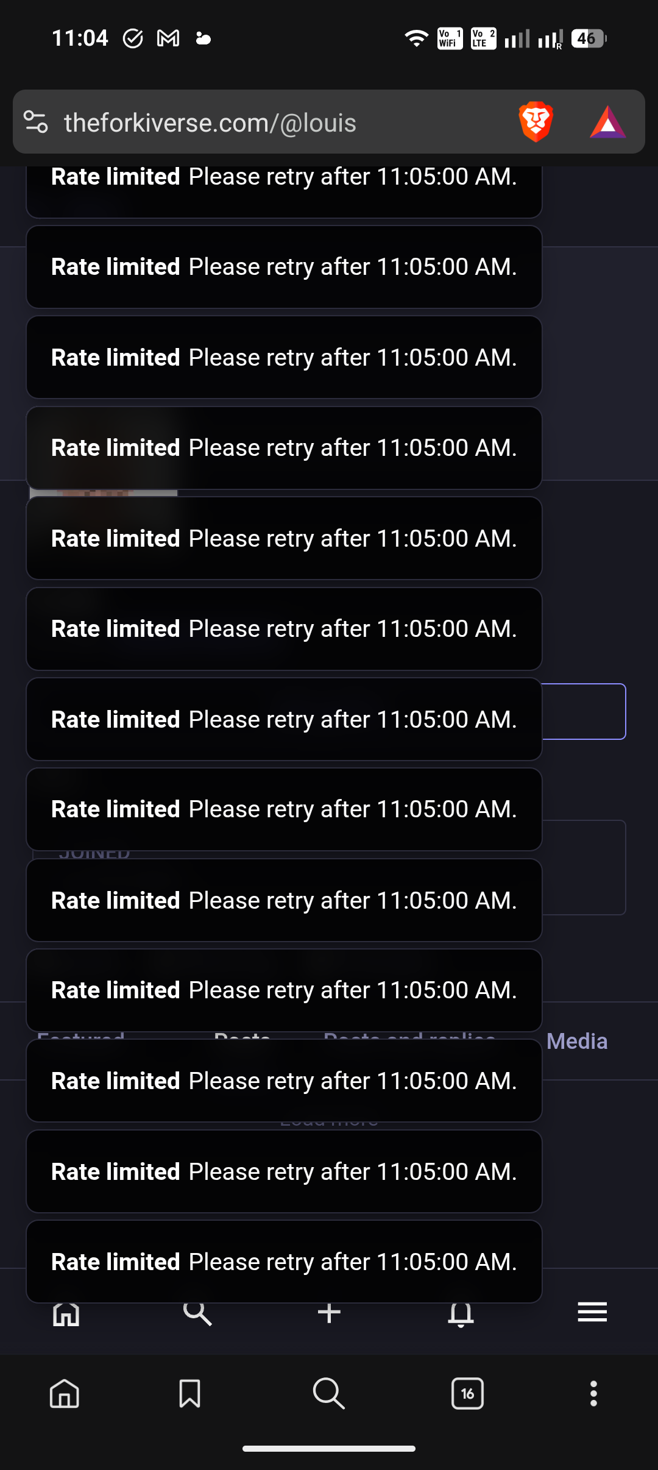This screenshot has width=658, height=1470.
Task: Tap the last Rate limited toast message
Action: click(x=284, y=1262)
